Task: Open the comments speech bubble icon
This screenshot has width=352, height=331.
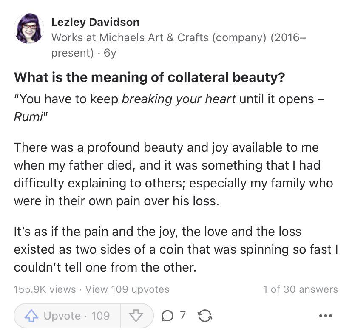Action: (167, 316)
